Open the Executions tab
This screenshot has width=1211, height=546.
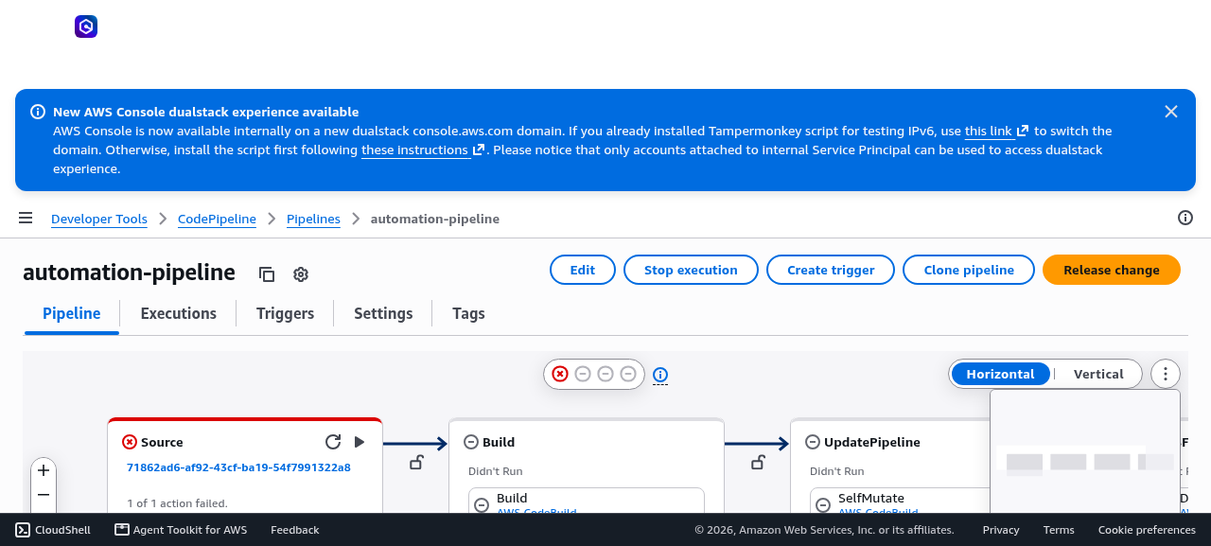179,313
